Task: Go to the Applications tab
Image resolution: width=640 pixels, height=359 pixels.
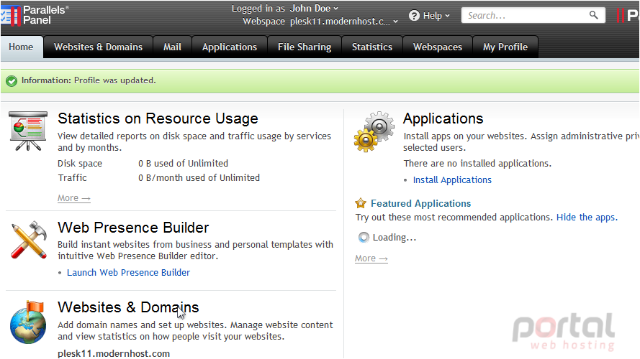Action: 230,47
